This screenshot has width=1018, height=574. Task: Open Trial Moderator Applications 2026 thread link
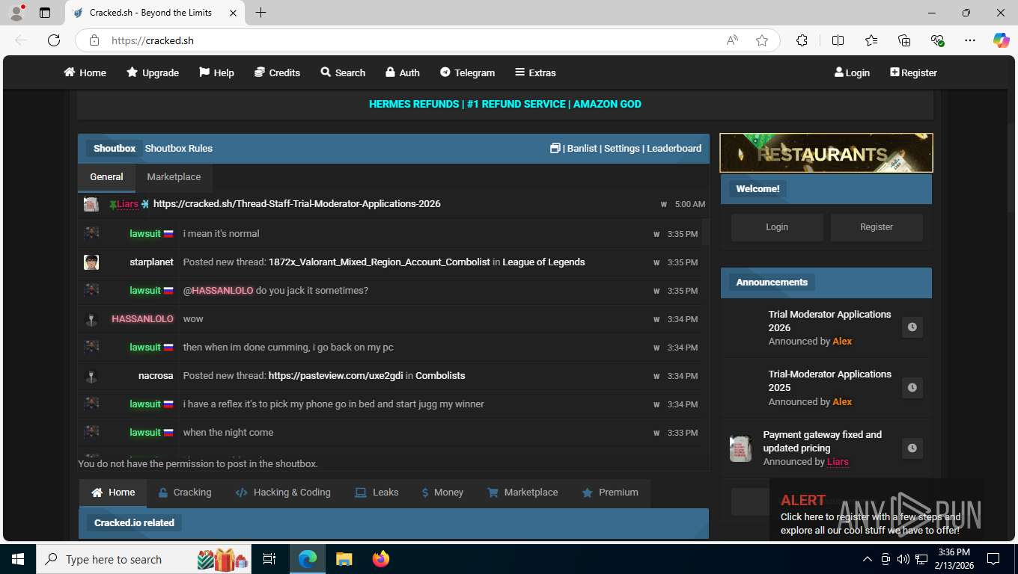(x=297, y=204)
